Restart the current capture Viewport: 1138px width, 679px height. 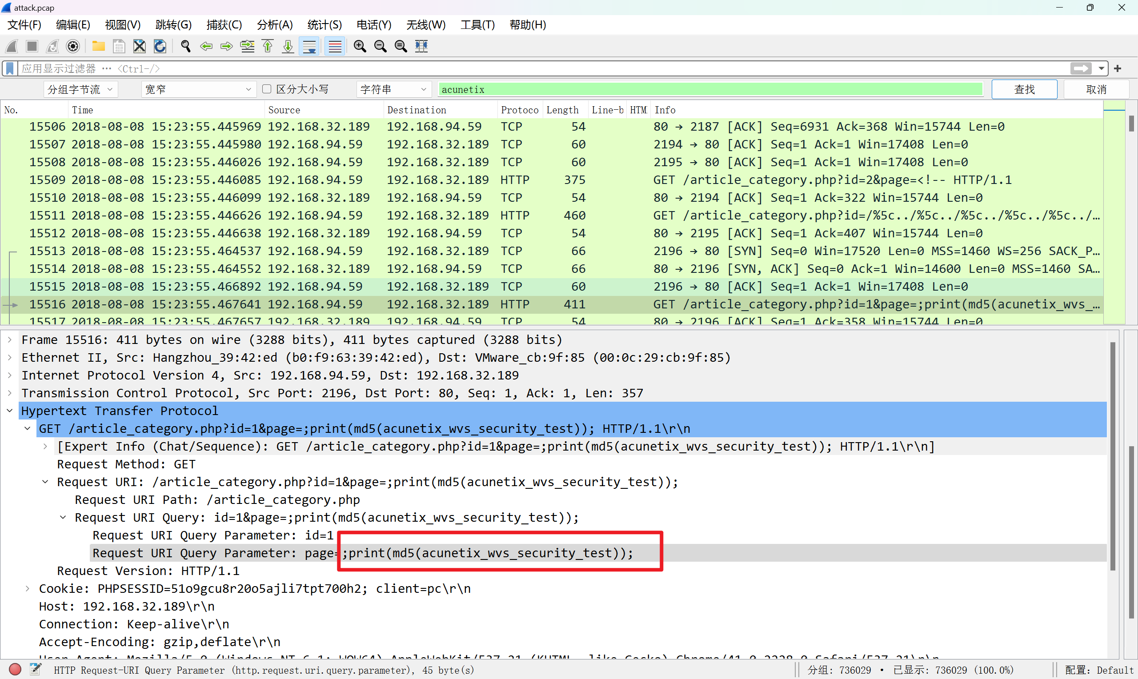[52, 46]
